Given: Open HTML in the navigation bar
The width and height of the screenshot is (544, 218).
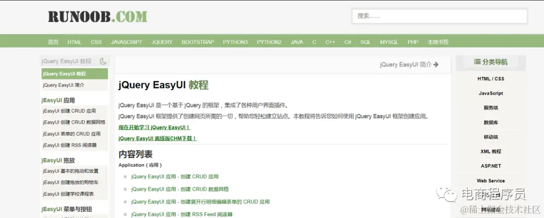Looking at the screenshot, I should click(x=74, y=42).
